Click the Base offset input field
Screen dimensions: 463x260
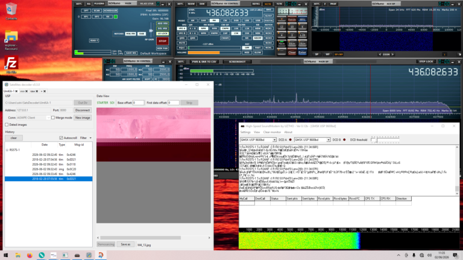tap(138, 102)
